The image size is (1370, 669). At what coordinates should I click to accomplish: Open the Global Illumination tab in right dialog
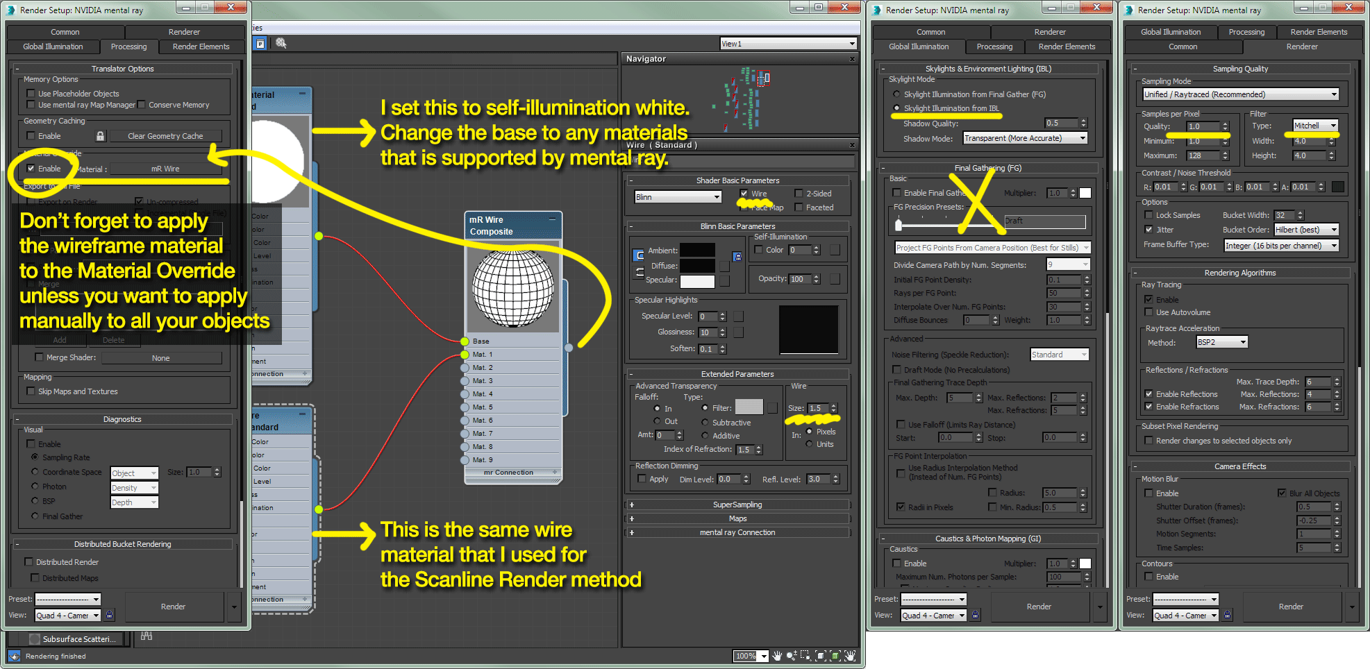click(x=1171, y=32)
